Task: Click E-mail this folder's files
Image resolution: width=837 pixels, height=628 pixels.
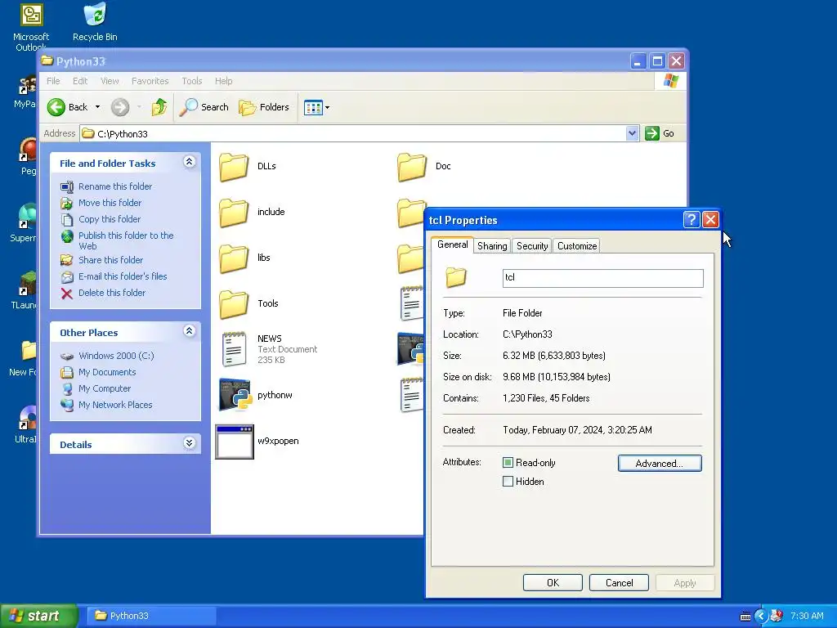Action: (123, 276)
